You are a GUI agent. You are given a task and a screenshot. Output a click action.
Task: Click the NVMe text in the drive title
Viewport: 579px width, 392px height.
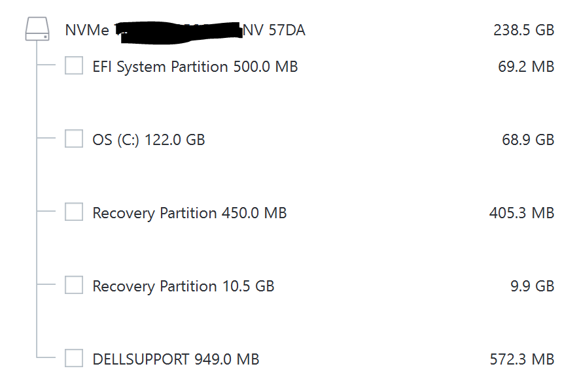point(87,30)
